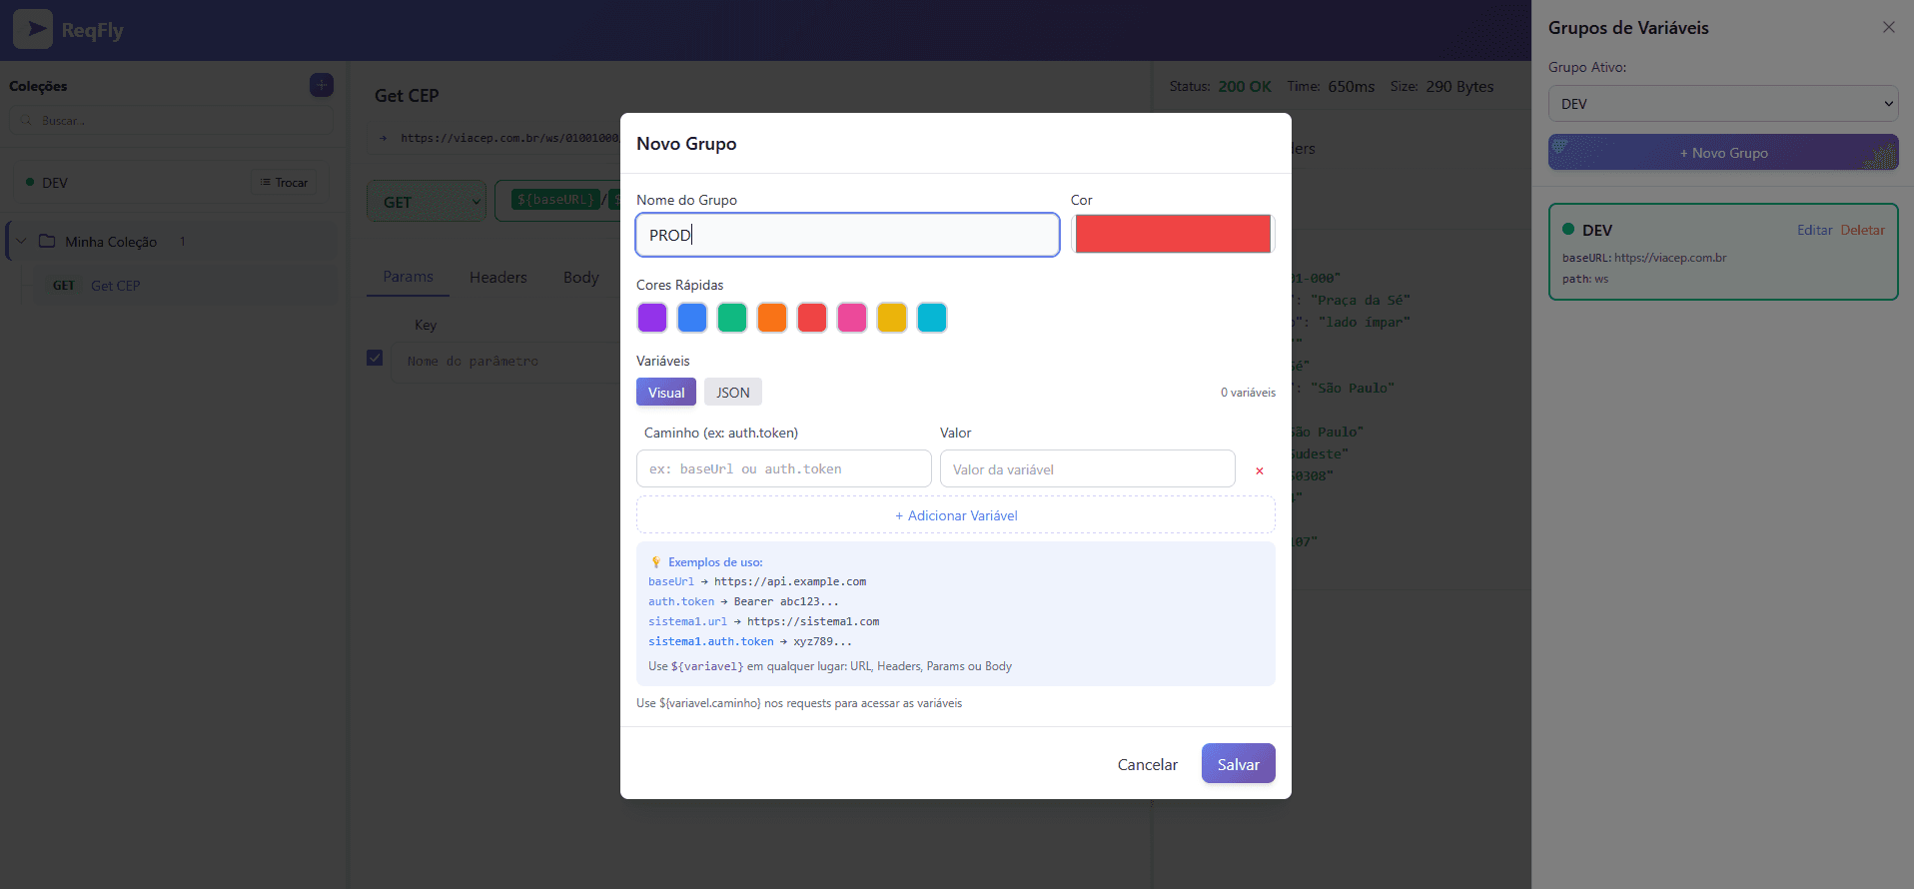Open the Body tab
This screenshot has height=889, width=1914.
pos(580,277)
